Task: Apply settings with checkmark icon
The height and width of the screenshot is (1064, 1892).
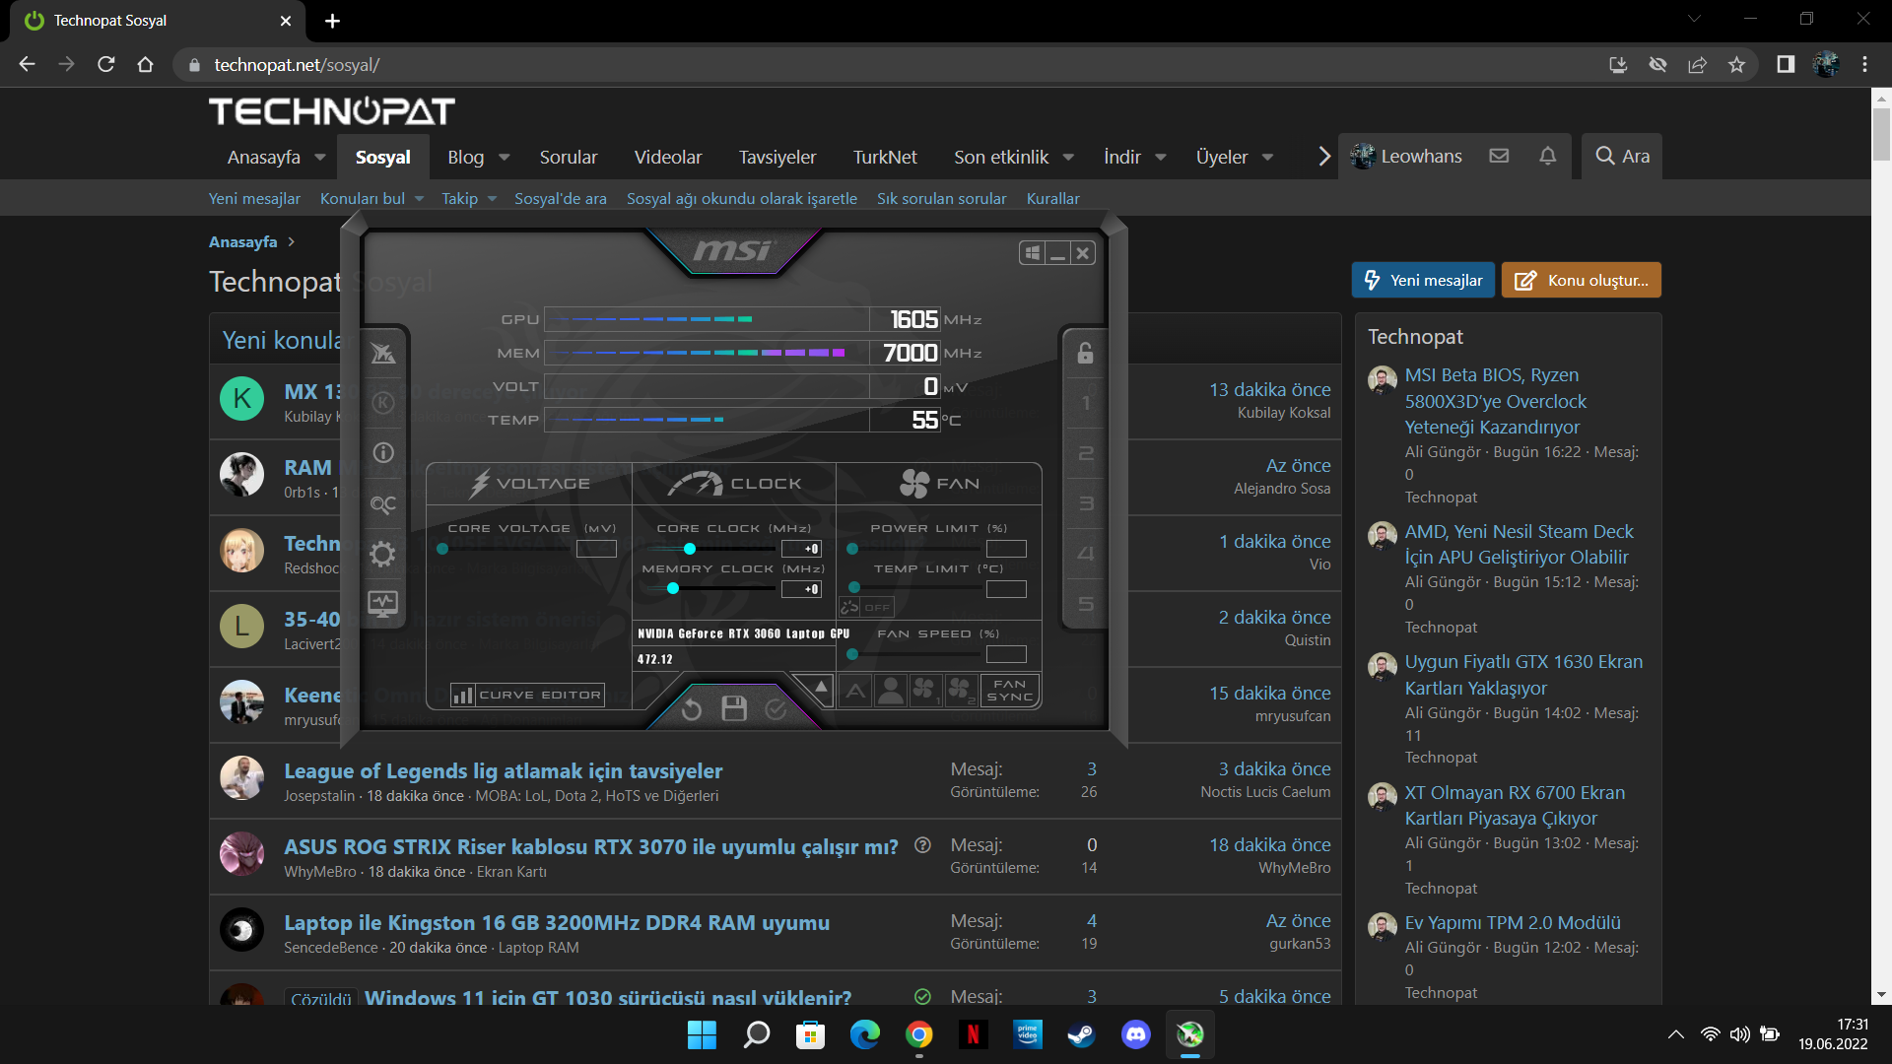Action: point(777,709)
